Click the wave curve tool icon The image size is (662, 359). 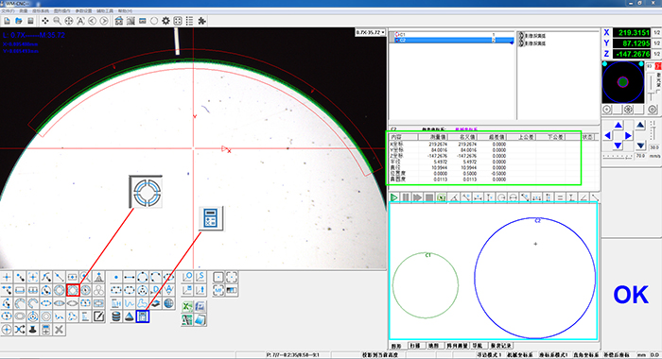(x=130, y=303)
